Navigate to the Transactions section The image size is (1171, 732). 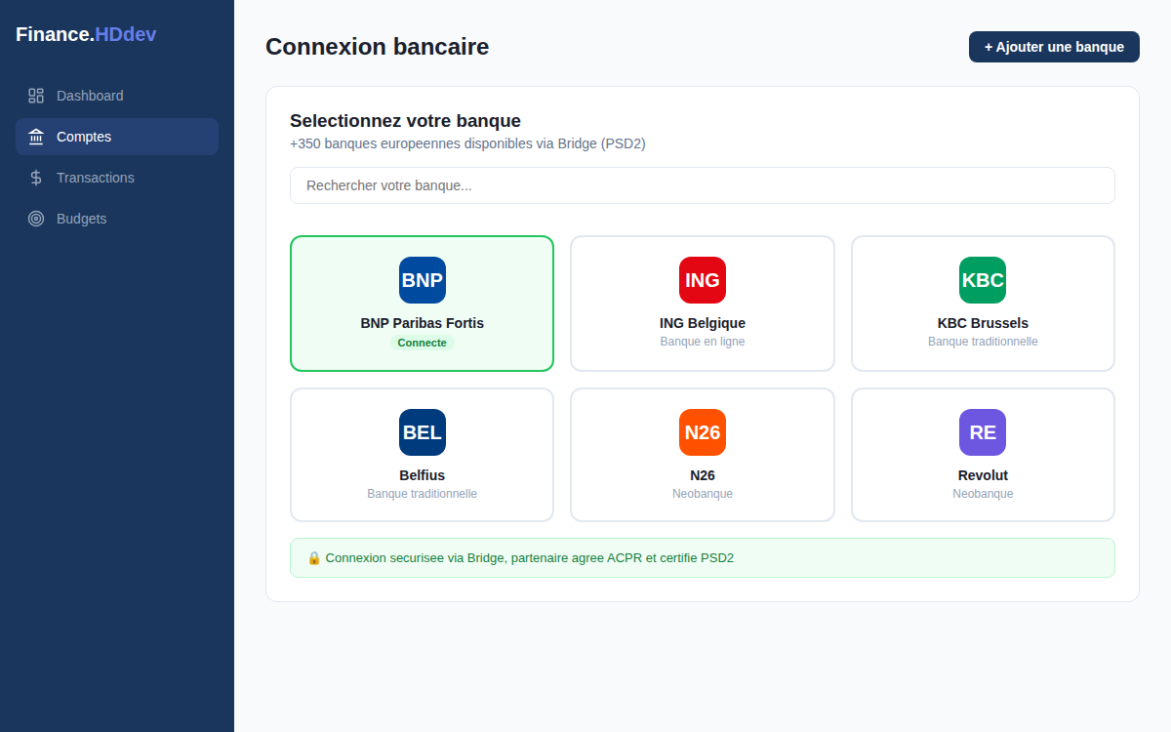(95, 178)
